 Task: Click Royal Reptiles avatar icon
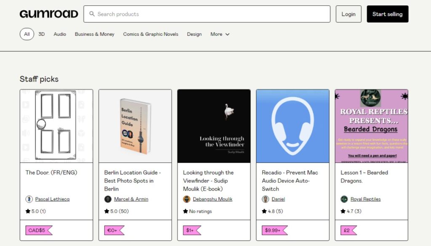point(344,199)
